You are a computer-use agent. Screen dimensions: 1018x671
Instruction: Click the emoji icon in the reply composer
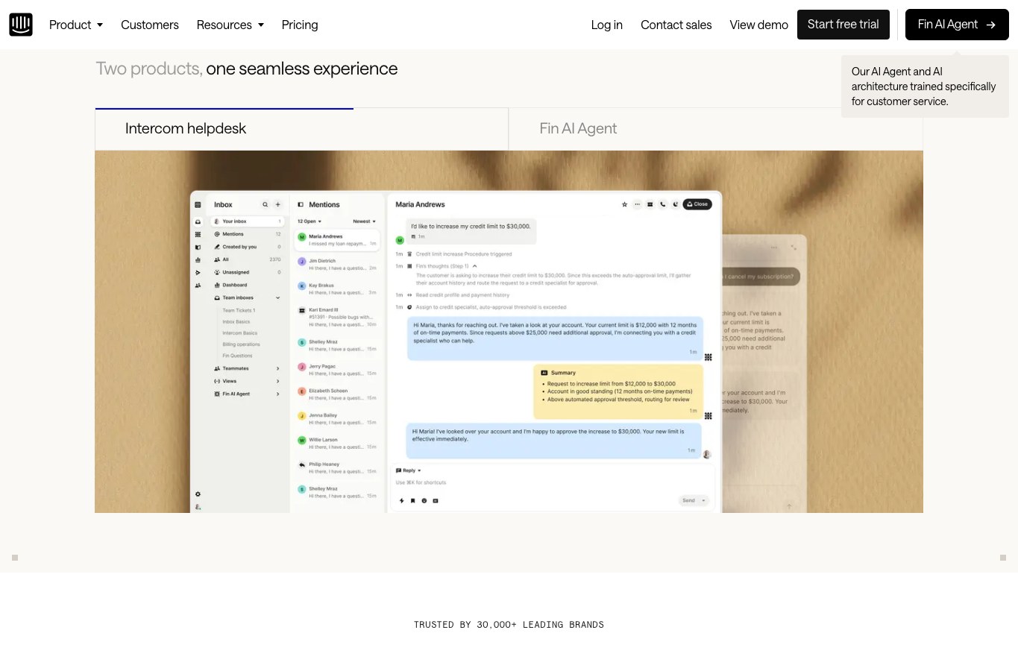click(424, 501)
